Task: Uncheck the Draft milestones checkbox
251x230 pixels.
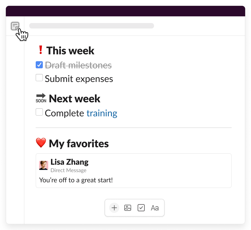Action: click(x=39, y=65)
